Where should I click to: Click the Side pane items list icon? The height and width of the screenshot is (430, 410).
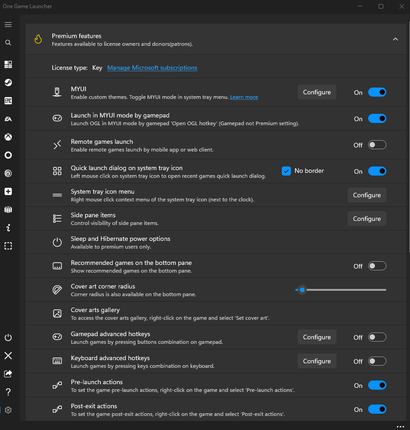(x=57, y=219)
